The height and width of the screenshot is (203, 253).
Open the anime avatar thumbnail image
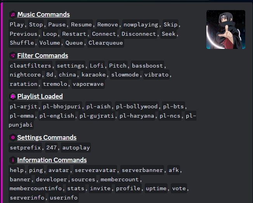click(x=225, y=29)
